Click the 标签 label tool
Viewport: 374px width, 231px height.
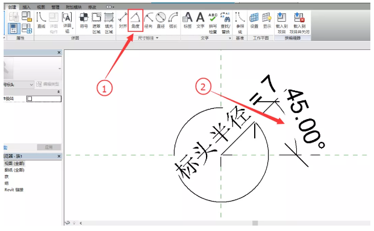pos(188,20)
